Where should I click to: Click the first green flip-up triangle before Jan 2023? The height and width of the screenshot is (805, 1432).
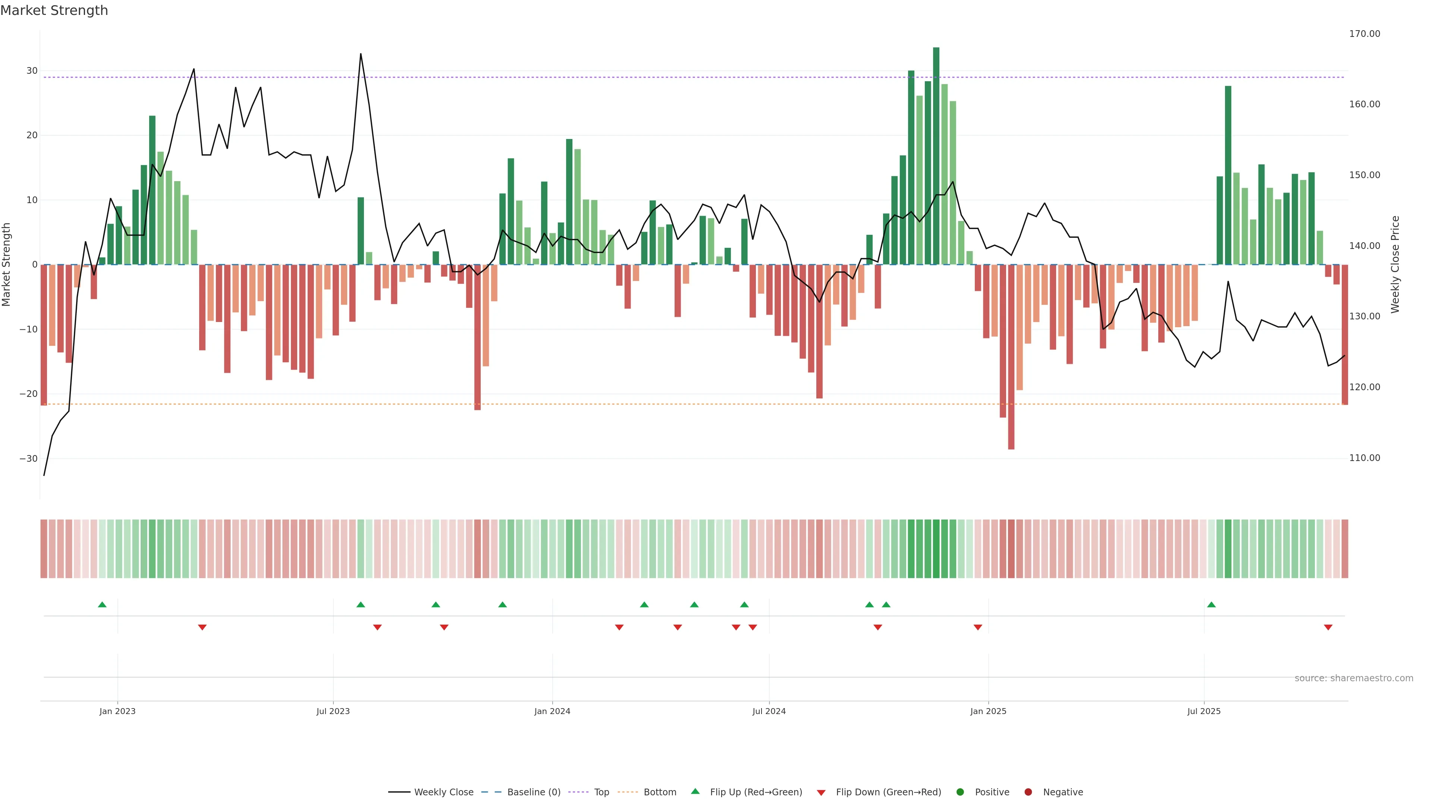pyautogui.click(x=102, y=604)
